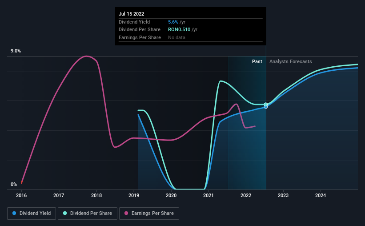Image resolution: width=365 pixels, height=226 pixels.
Task: Click the Dividend Yield row label in tooltip
Action: (x=134, y=22)
